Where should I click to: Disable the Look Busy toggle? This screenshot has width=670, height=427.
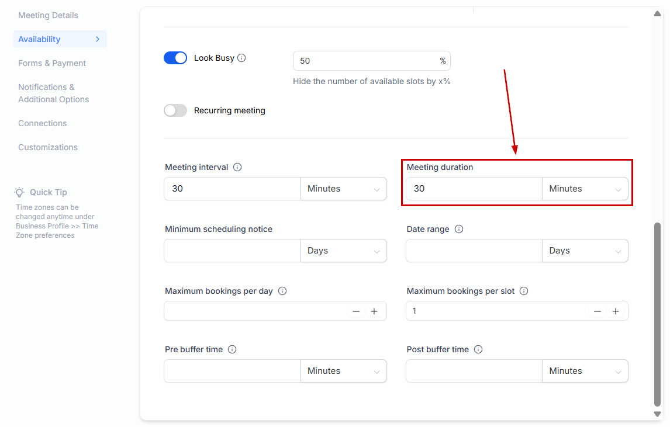click(x=175, y=58)
